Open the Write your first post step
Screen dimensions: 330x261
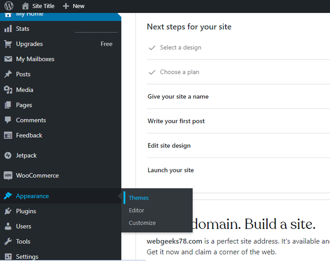(x=176, y=121)
